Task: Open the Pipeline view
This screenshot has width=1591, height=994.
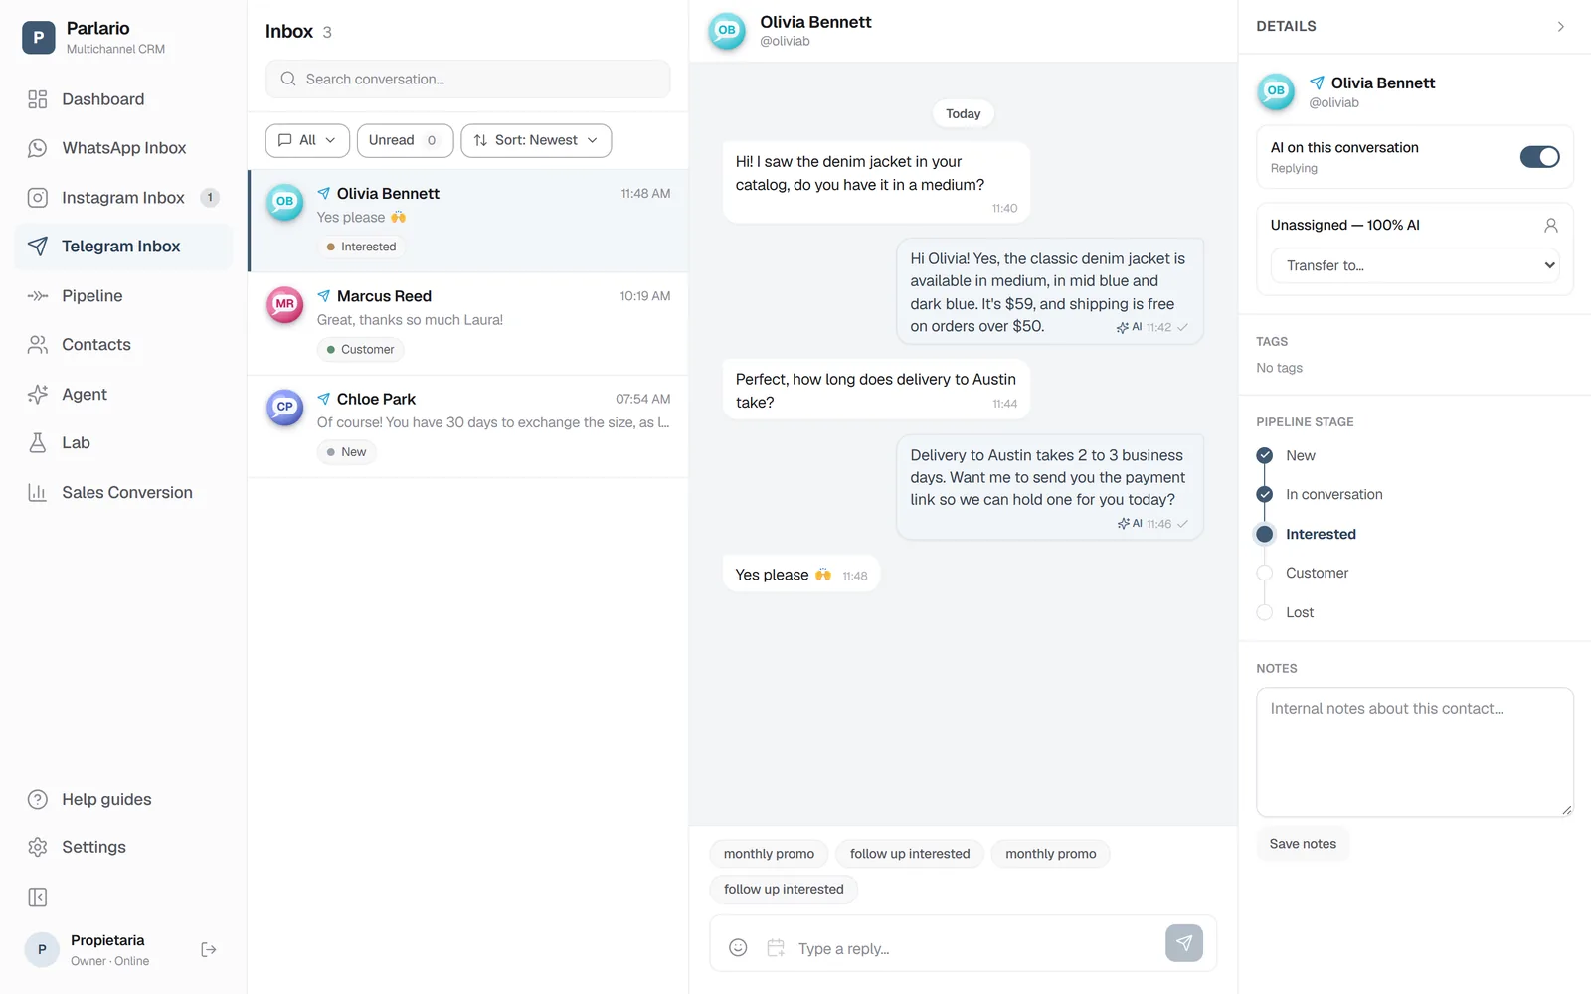Action: [123, 296]
